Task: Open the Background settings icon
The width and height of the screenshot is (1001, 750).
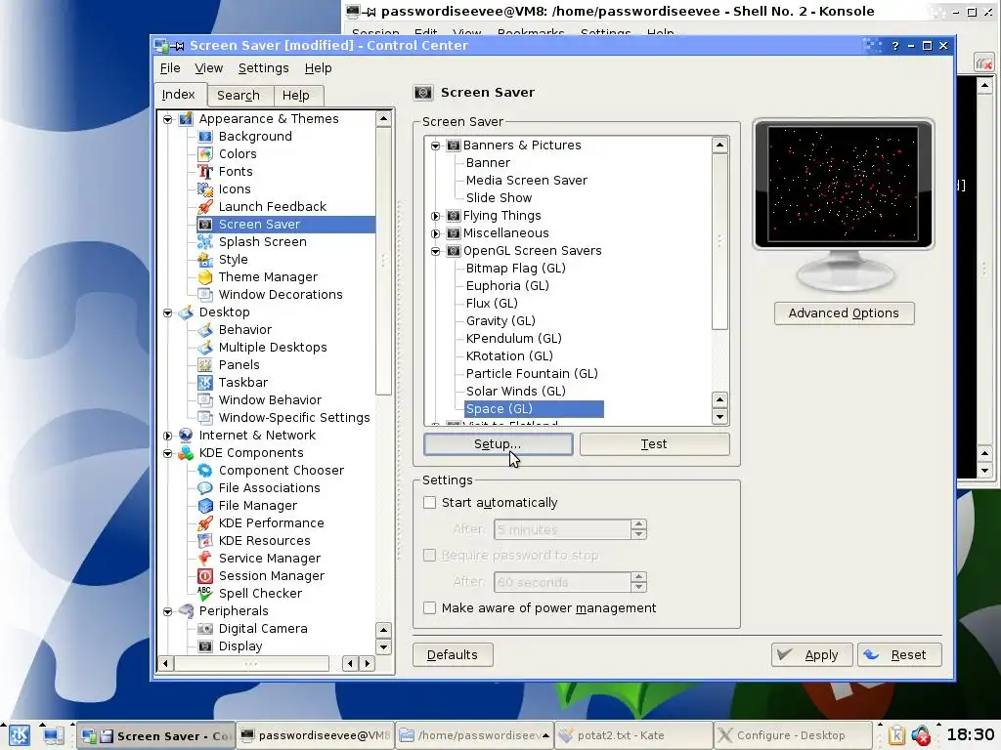Action: (x=205, y=137)
